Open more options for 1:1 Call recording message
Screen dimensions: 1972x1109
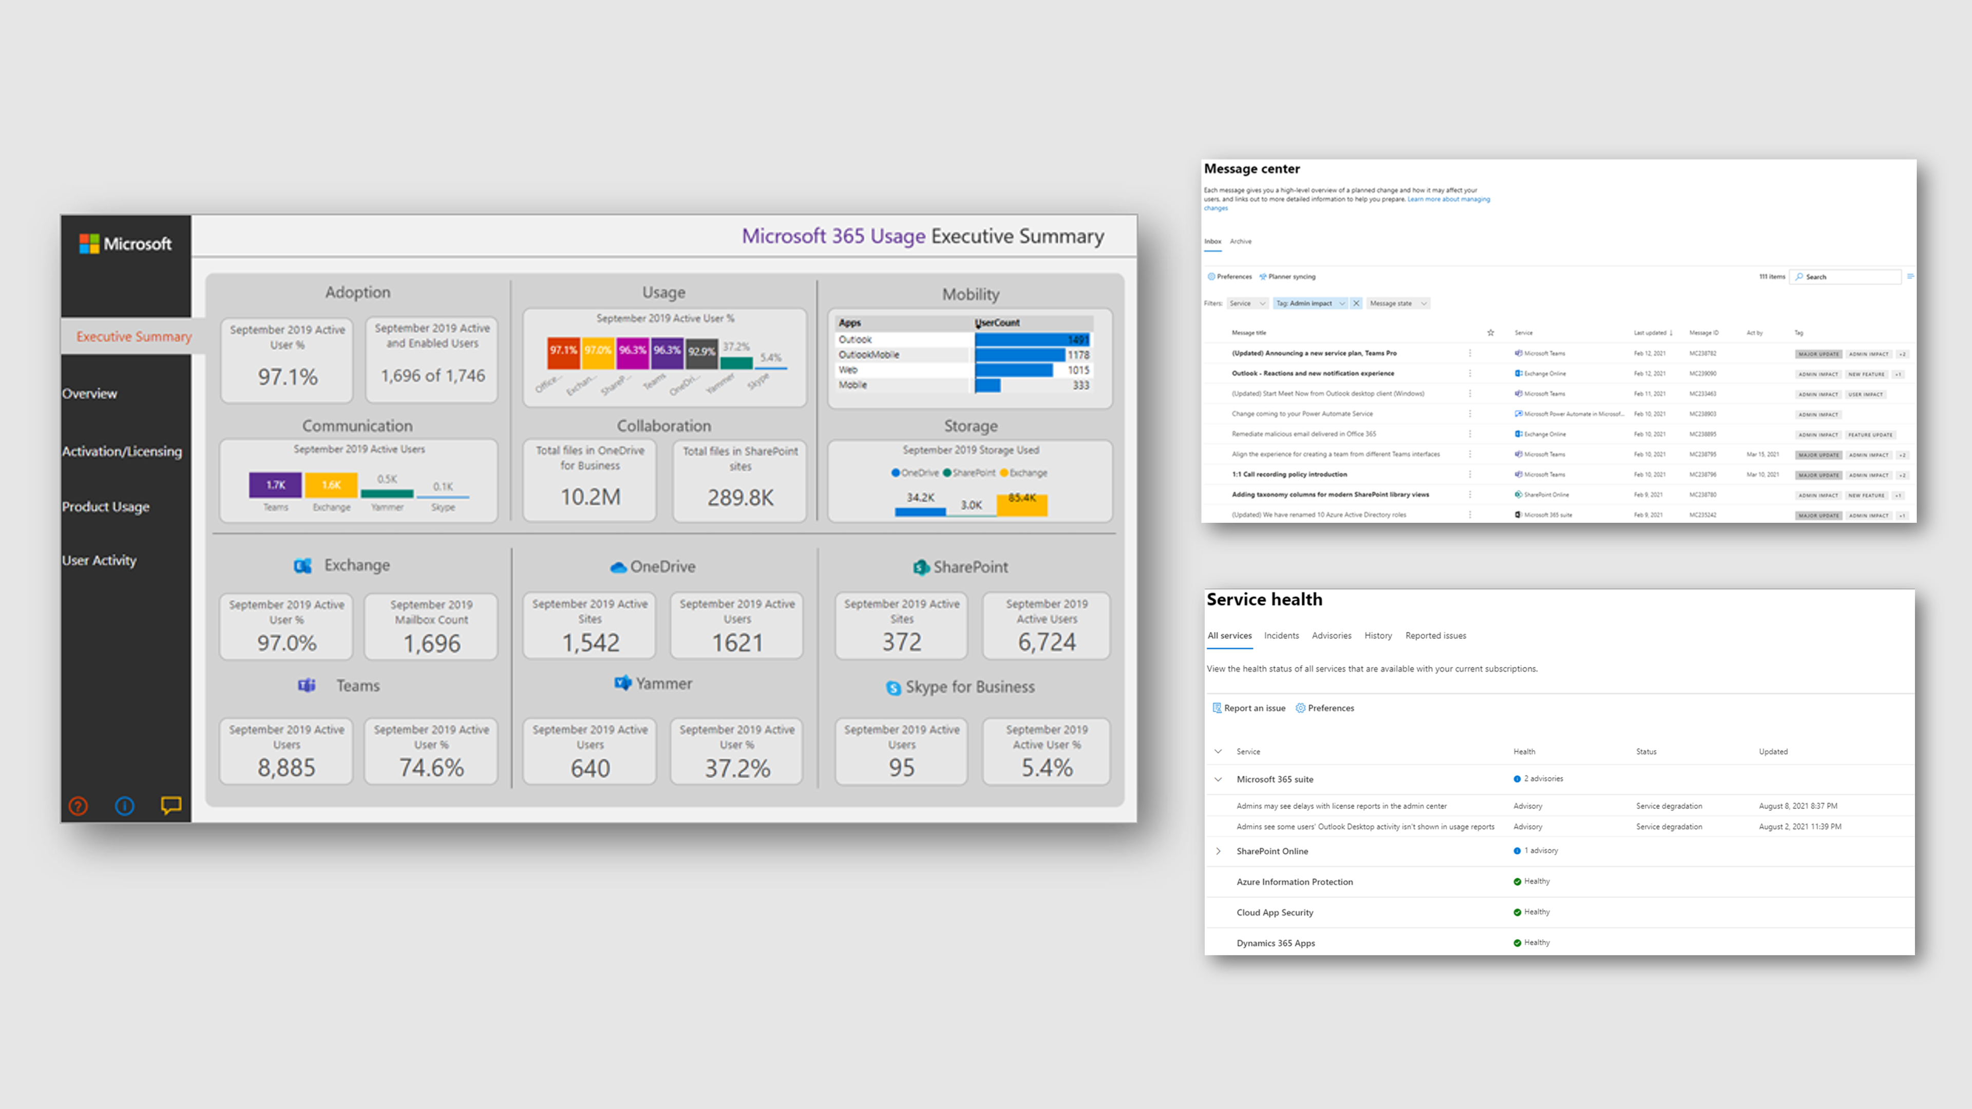pyautogui.click(x=1470, y=474)
